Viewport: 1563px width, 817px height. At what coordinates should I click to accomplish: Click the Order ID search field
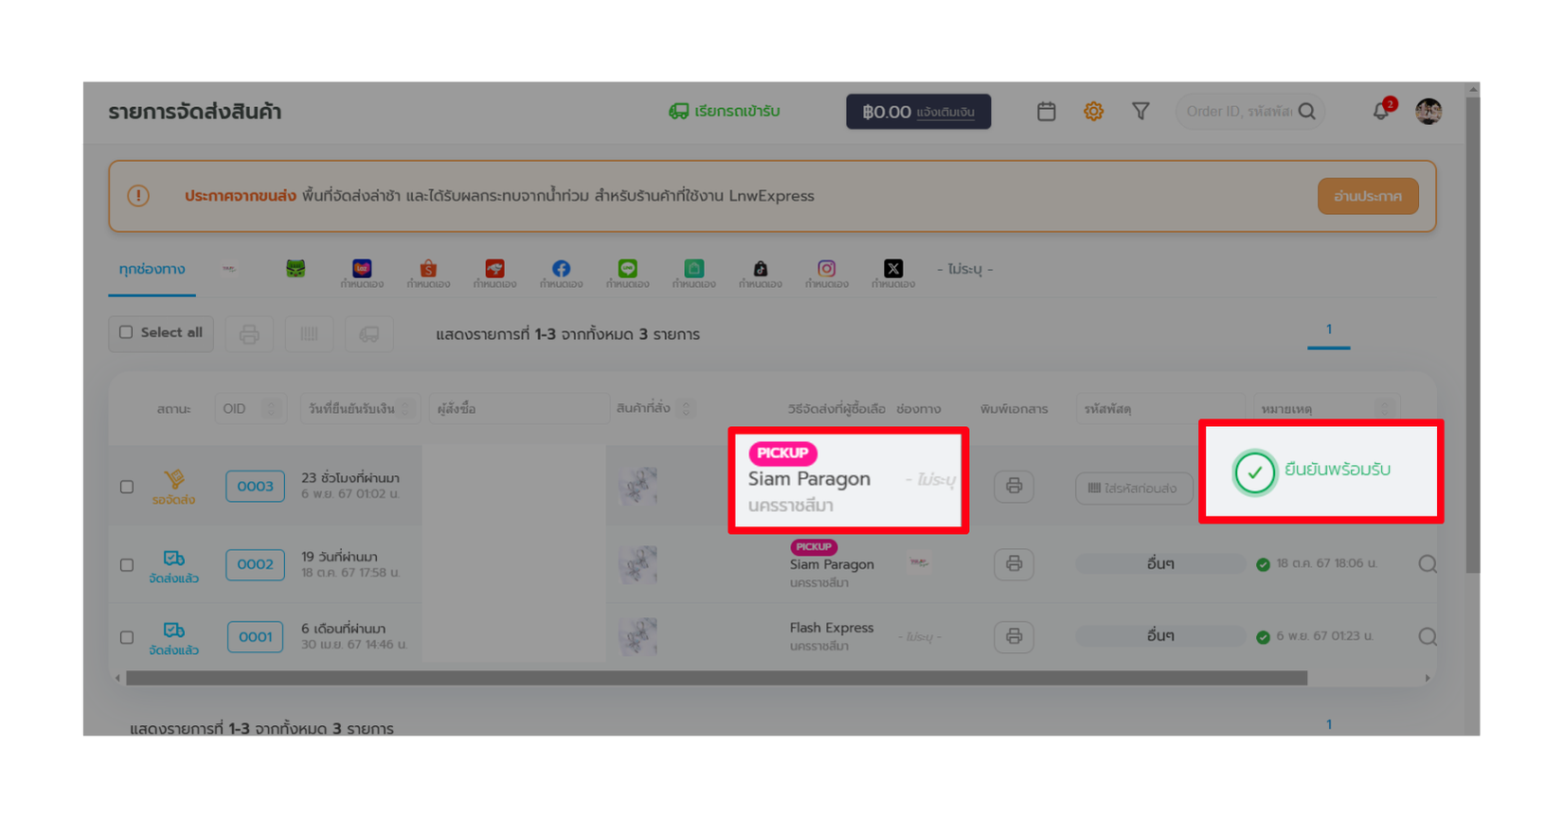click(x=1237, y=112)
